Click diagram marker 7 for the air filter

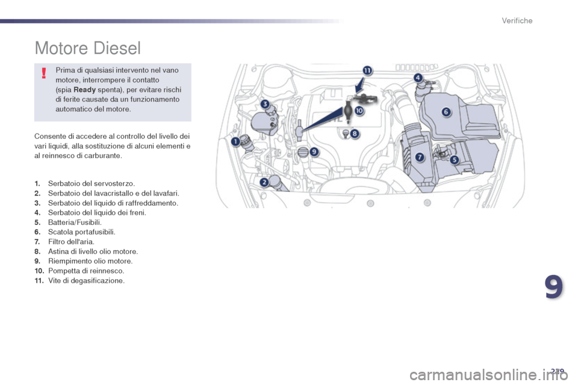click(420, 158)
